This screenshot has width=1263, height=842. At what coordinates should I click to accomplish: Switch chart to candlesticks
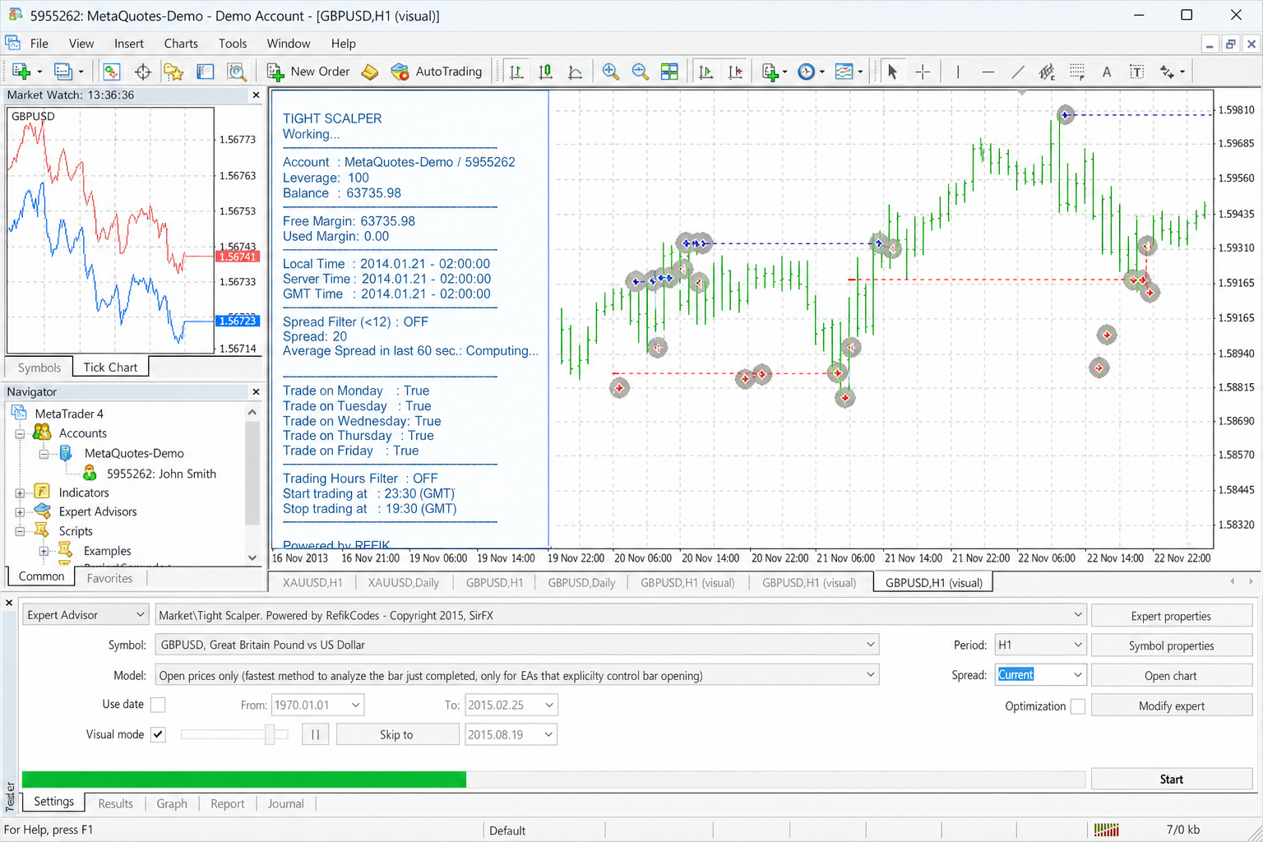pos(545,72)
